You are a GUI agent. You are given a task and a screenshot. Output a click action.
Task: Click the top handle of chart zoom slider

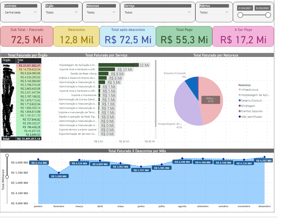click(x=7, y=155)
